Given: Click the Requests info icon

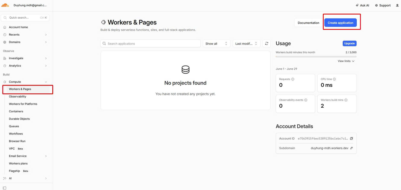Looking at the screenshot, I should point(293,79).
